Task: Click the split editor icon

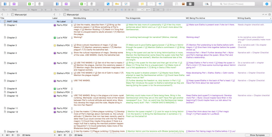Action: coord(270,15)
